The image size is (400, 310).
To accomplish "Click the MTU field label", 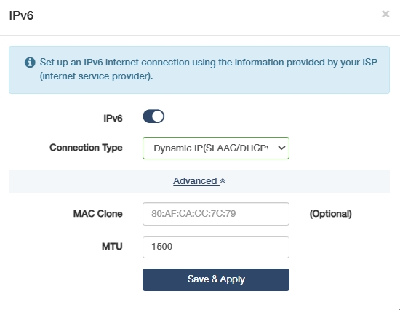I will tap(112, 247).
